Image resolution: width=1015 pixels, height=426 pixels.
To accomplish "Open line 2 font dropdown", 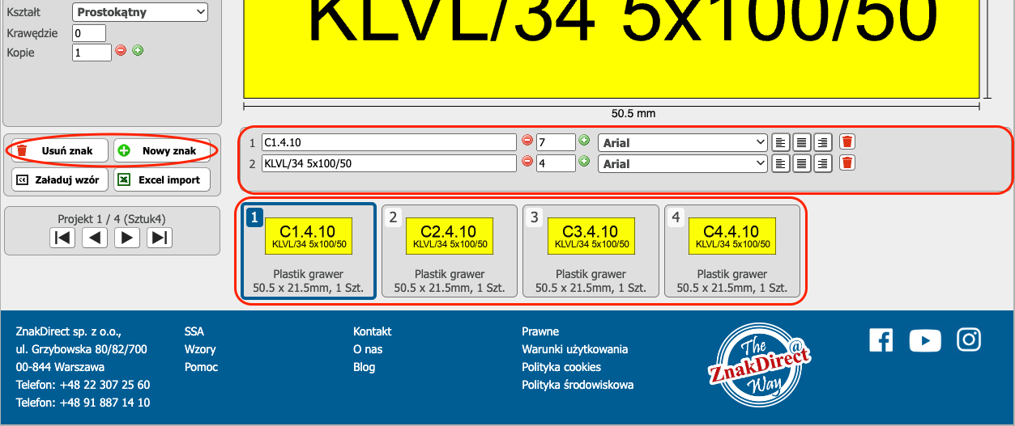I will point(682,163).
